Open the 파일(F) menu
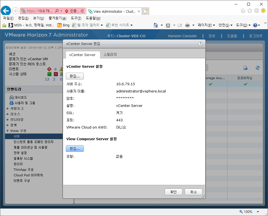 [x=8, y=18]
